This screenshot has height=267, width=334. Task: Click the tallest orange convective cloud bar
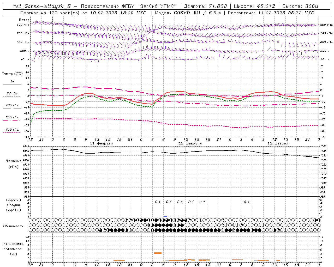pyautogui.click(x=158, y=253)
